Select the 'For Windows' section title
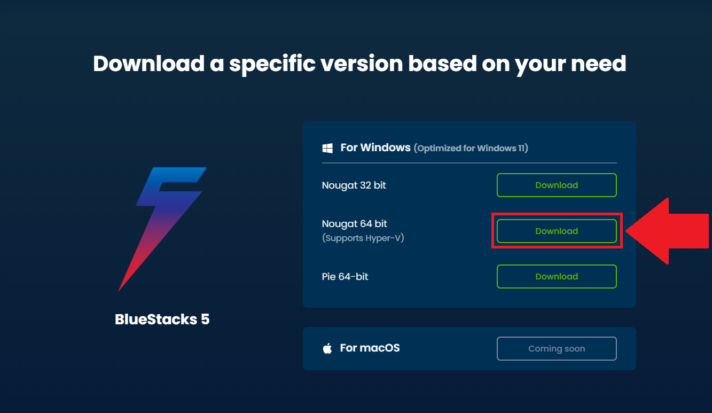 pos(375,147)
